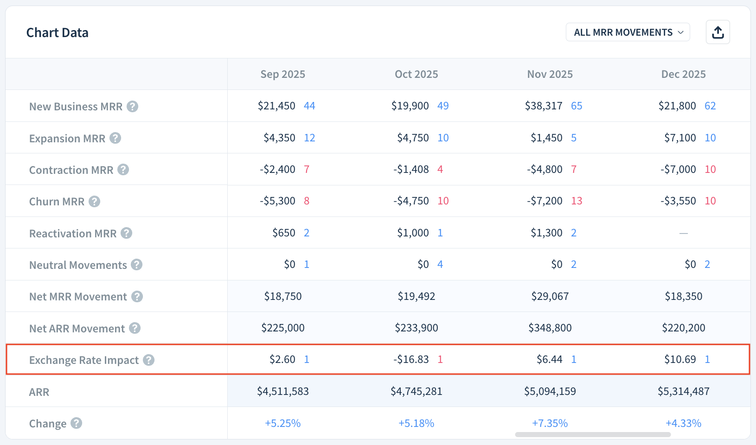Click the horizontal scrollbar at the bottom
Screen dimensions: 756x445
[593, 434]
